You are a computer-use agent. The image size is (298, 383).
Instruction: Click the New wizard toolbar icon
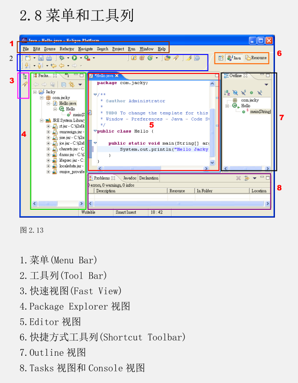tap(28, 58)
